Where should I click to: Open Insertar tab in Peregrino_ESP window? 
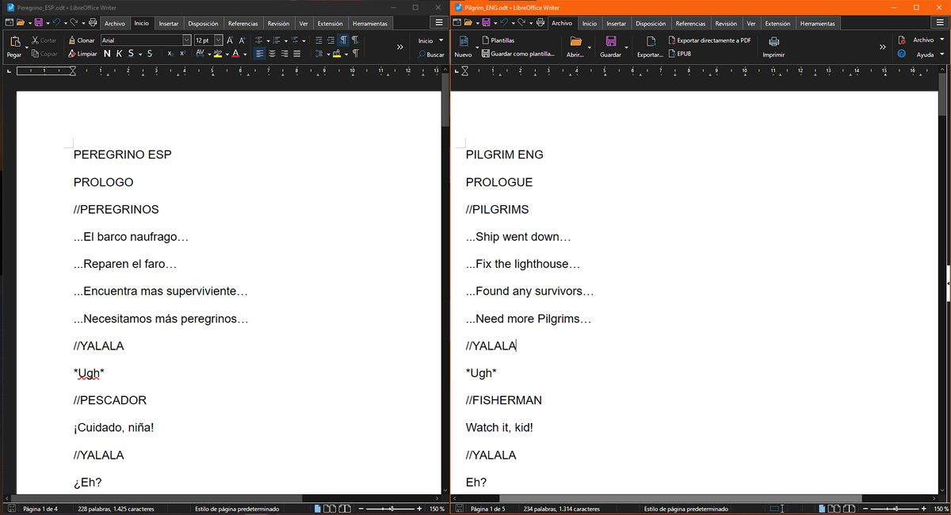(x=168, y=24)
